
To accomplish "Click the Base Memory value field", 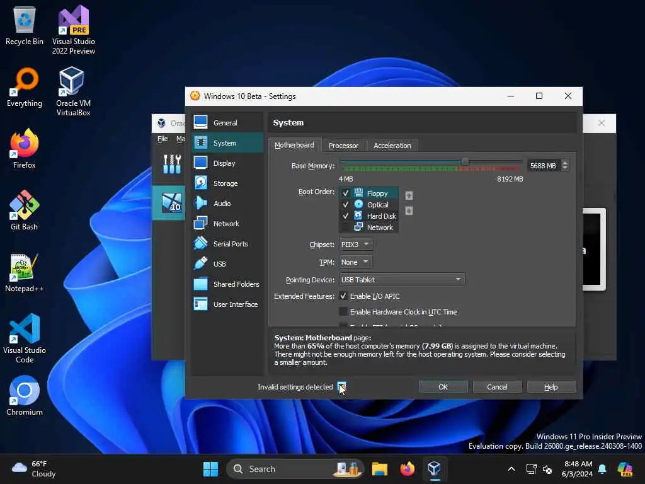I will 544,166.
